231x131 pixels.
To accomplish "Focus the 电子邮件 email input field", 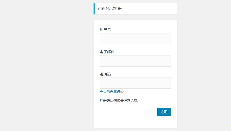I will (135, 61).
